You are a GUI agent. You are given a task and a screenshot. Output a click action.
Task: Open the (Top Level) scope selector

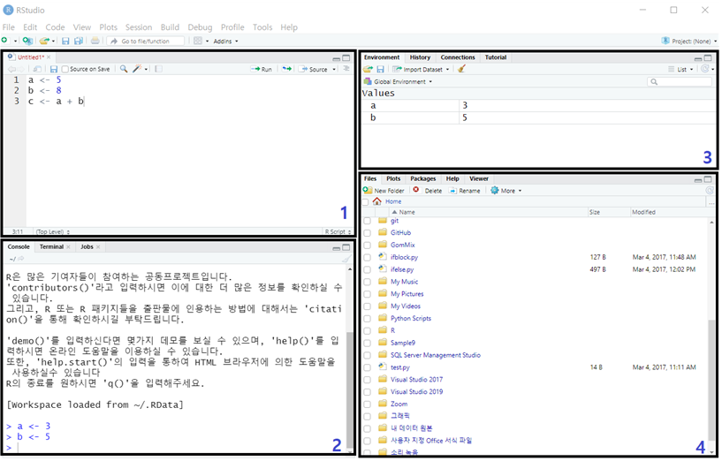pyautogui.click(x=53, y=232)
